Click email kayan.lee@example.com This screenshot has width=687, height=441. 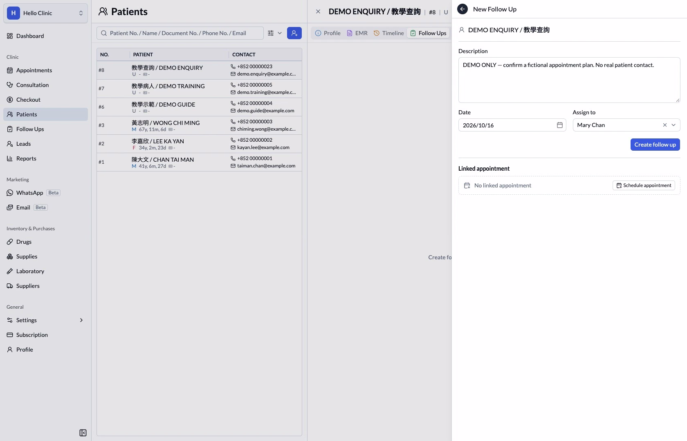[263, 147]
